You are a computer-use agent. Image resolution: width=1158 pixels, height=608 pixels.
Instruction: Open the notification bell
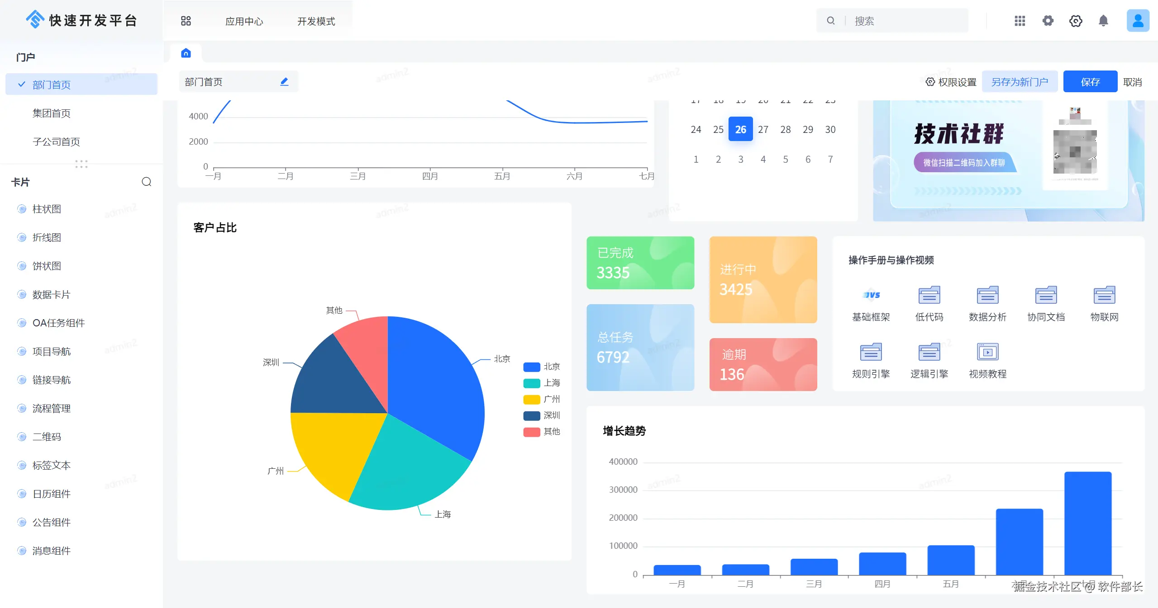point(1103,21)
